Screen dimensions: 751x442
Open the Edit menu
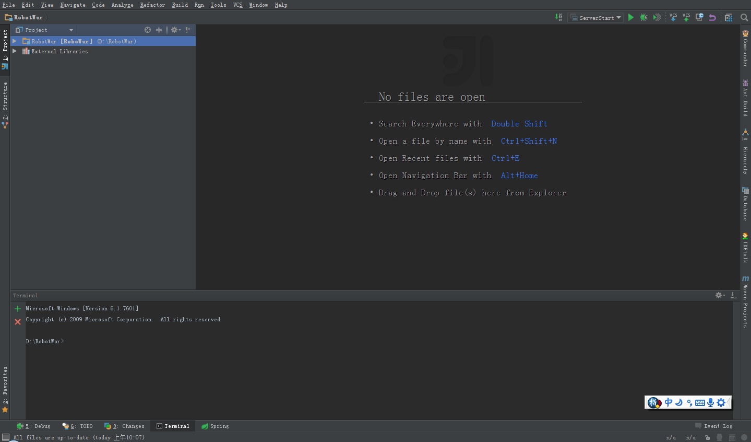coord(28,5)
